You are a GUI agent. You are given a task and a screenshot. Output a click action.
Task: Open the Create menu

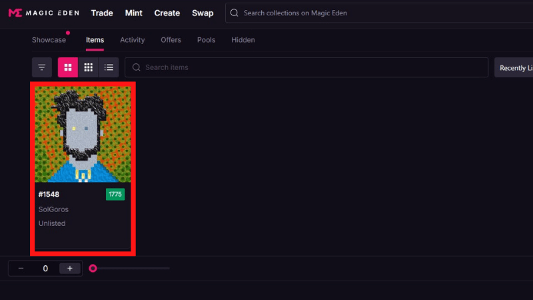pos(167,13)
